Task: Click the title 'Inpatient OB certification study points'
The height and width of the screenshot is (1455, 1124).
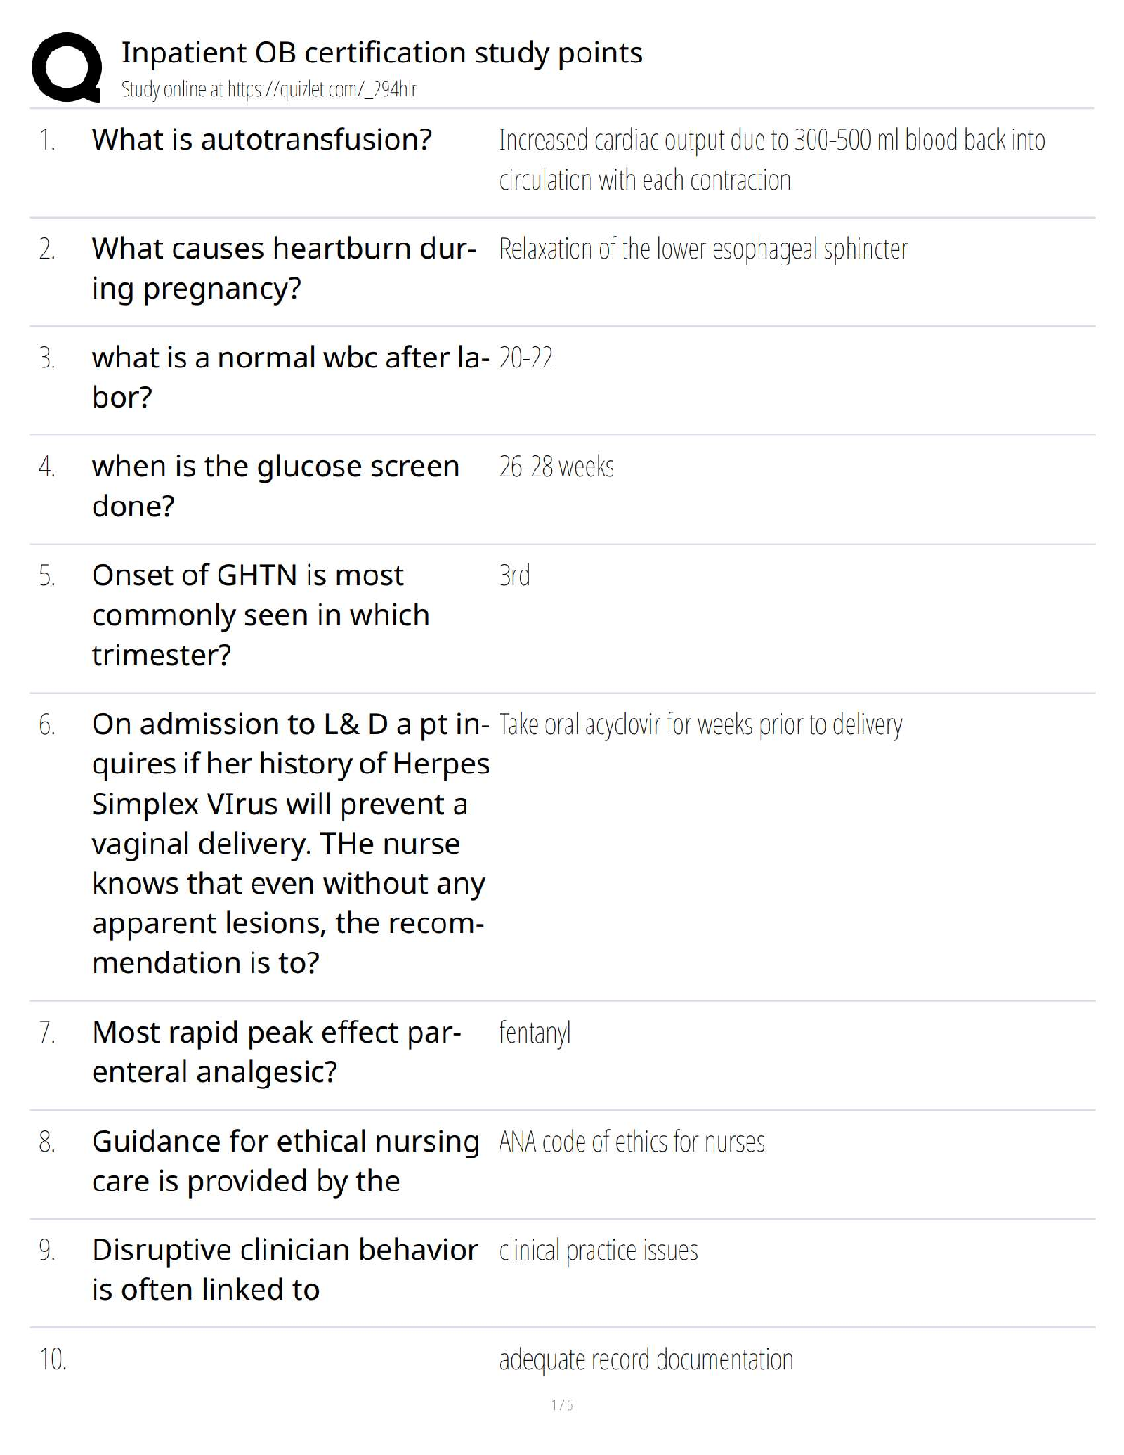Action: pos(381,52)
